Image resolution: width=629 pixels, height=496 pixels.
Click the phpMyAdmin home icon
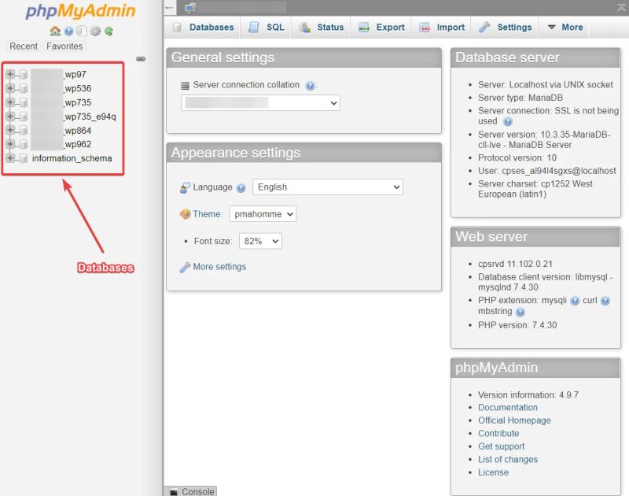pos(55,31)
